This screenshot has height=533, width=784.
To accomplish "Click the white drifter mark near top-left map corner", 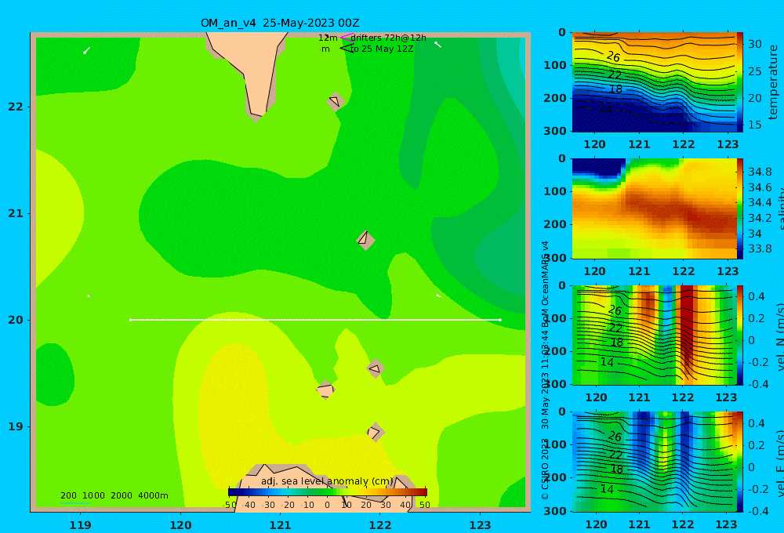I will 86,50.
